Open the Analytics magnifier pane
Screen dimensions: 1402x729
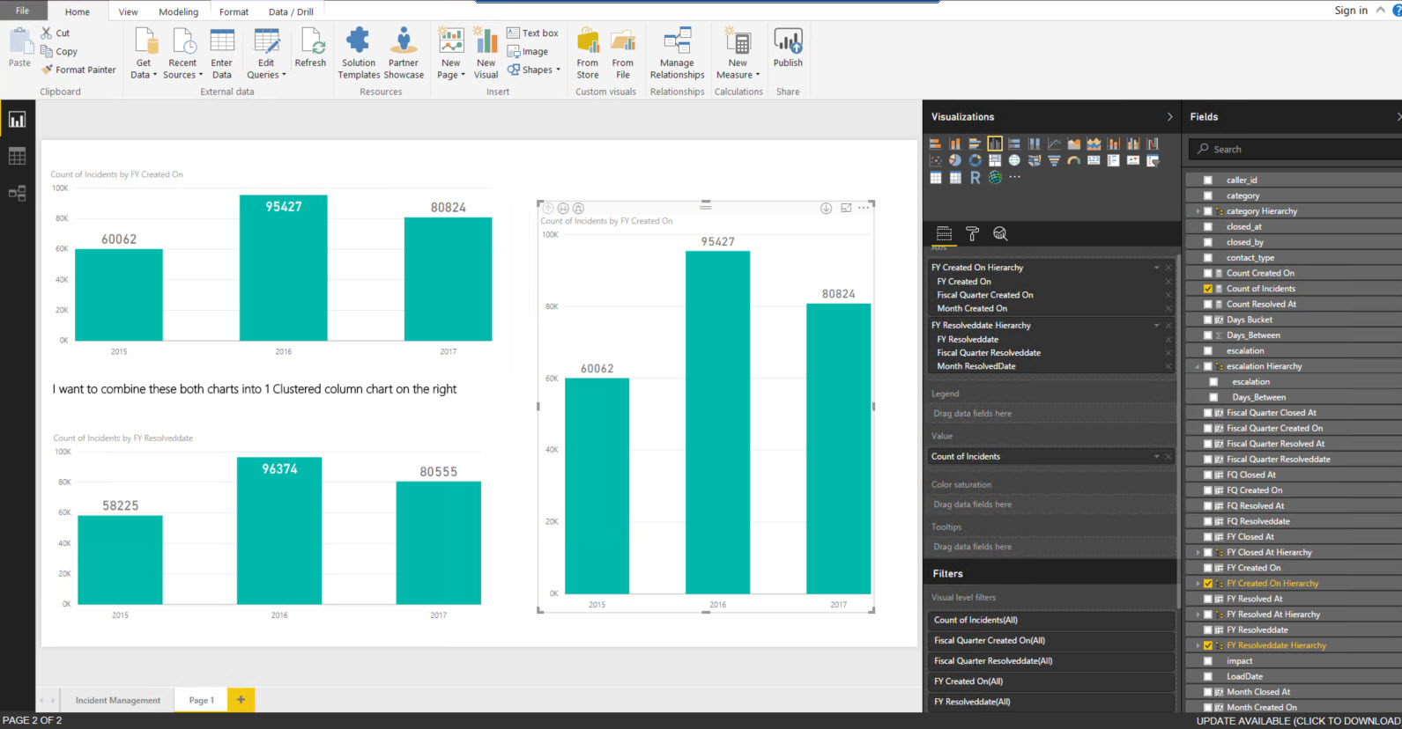coord(1000,233)
